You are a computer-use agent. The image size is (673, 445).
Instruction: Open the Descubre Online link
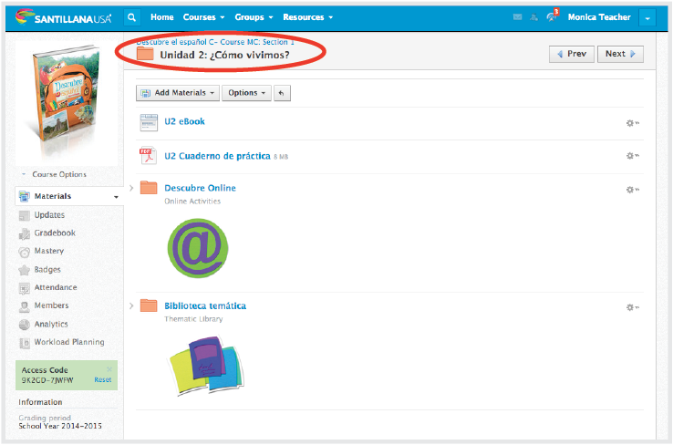point(200,188)
